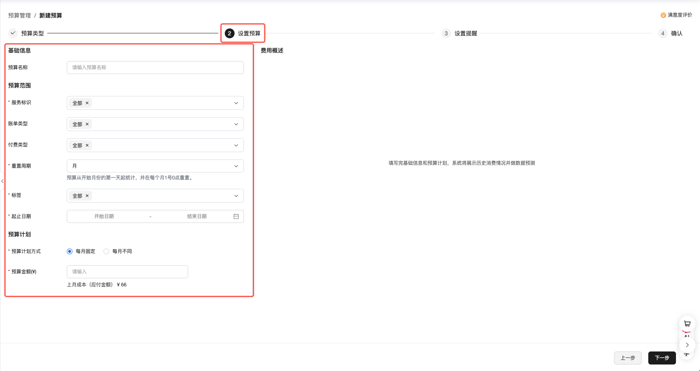Remove the 全部 tag in 标签 field
Screen dimensions: 700x371
pos(87,196)
